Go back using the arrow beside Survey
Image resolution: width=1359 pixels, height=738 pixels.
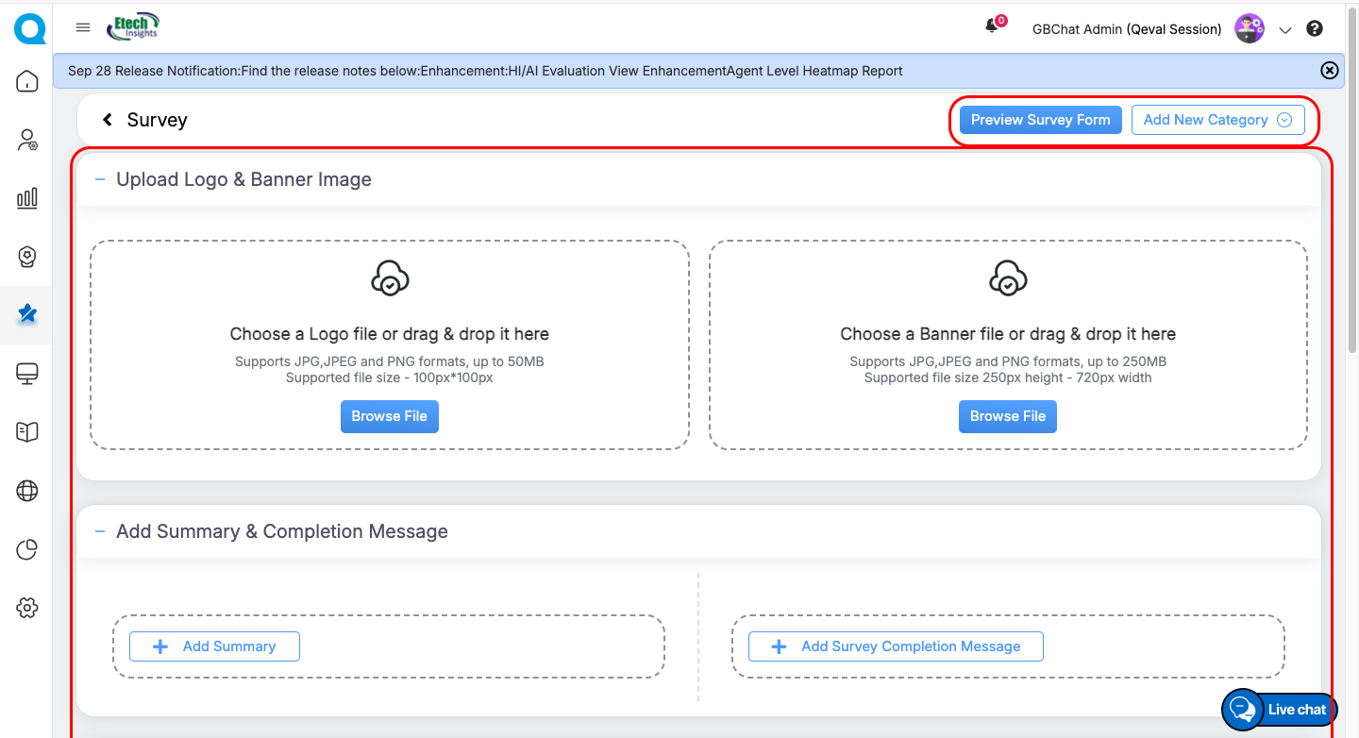108,120
